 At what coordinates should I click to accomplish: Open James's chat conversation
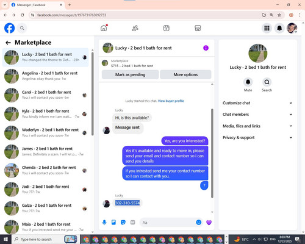coord(45,151)
